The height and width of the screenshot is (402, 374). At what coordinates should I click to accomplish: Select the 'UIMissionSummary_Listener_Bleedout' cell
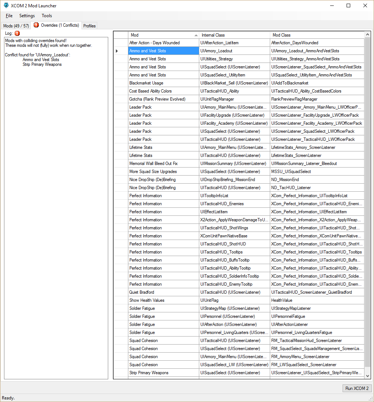tap(317, 164)
